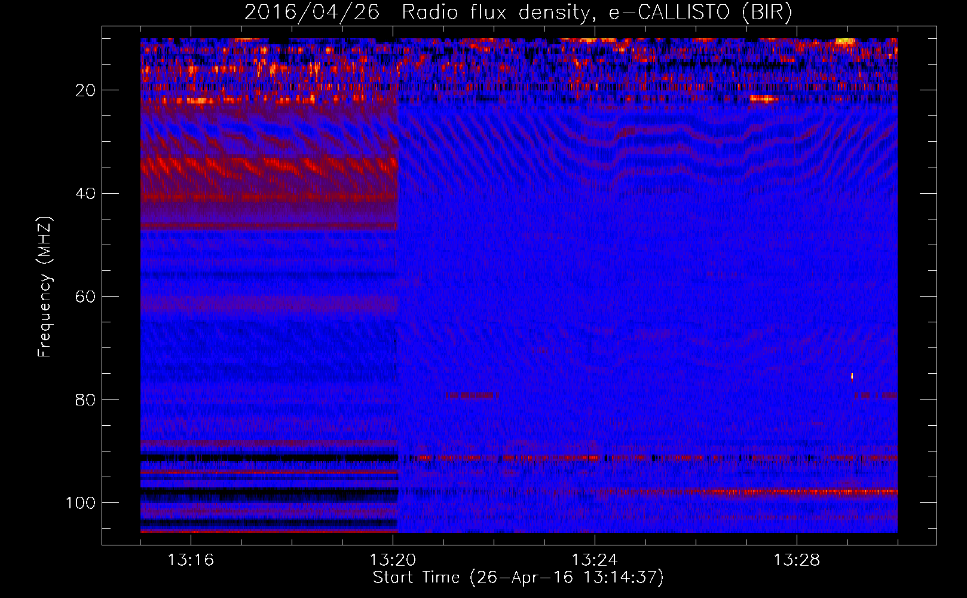
Task: Click the plot title "Radio flux density, e-CALLISTO (BIR)"
Action: pos(597,13)
